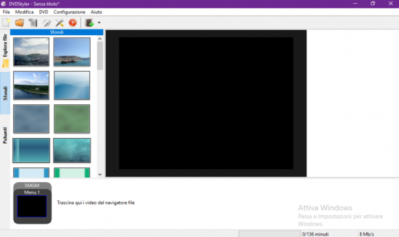399x237 pixels.
Task: Open settings with crossed tools icon
Action: (x=59, y=23)
